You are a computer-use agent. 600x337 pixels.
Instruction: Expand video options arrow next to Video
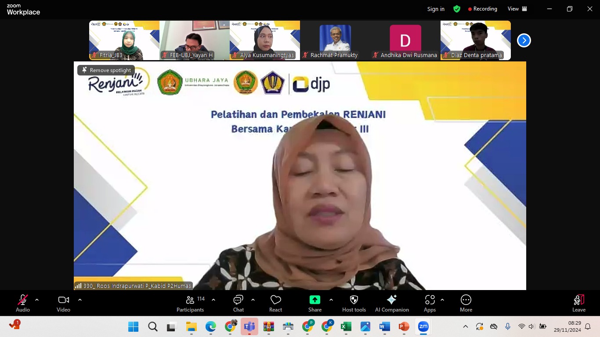(80, 300)
